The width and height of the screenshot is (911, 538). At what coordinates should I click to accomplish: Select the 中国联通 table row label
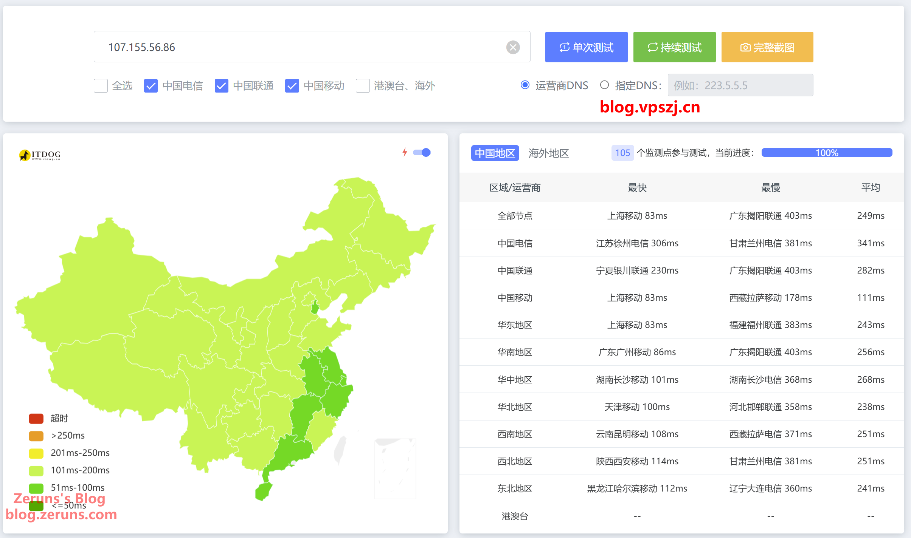pyautogui.click(x=515, y=271)
